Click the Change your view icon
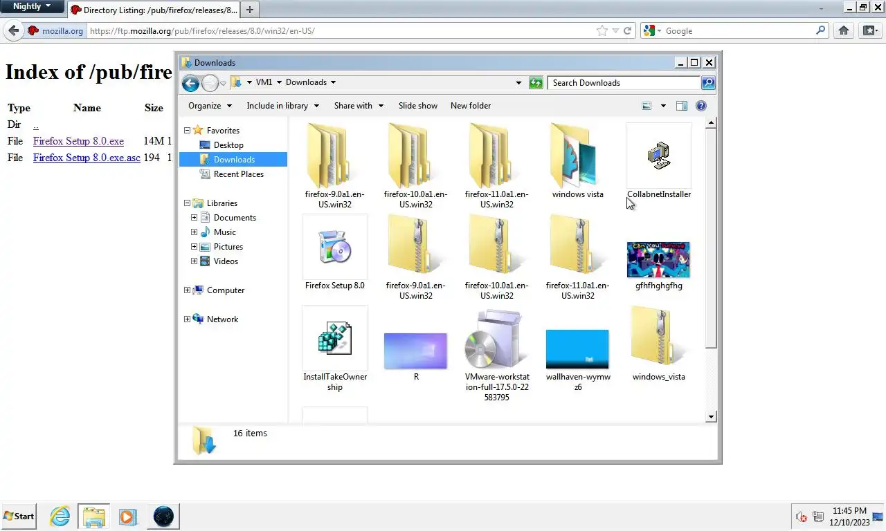The height and width of the screenshot is (531, 886). point(647,106)
